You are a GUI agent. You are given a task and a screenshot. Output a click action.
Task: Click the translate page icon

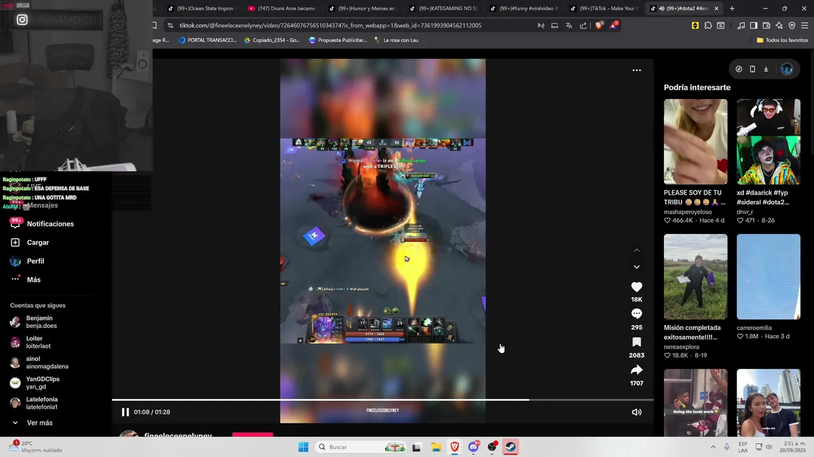click(x=569, y=25)
